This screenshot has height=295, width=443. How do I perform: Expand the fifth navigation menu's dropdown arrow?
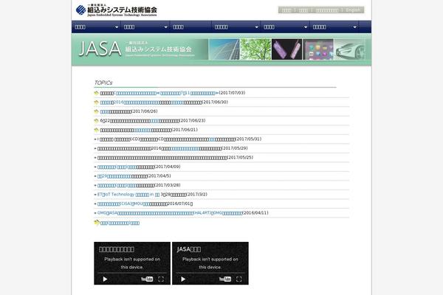tap(306, 27)
